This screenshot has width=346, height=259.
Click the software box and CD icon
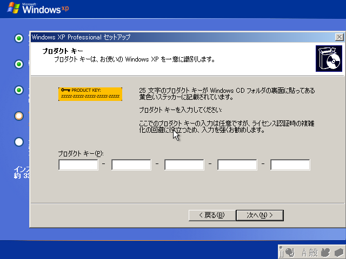[329, 58]
